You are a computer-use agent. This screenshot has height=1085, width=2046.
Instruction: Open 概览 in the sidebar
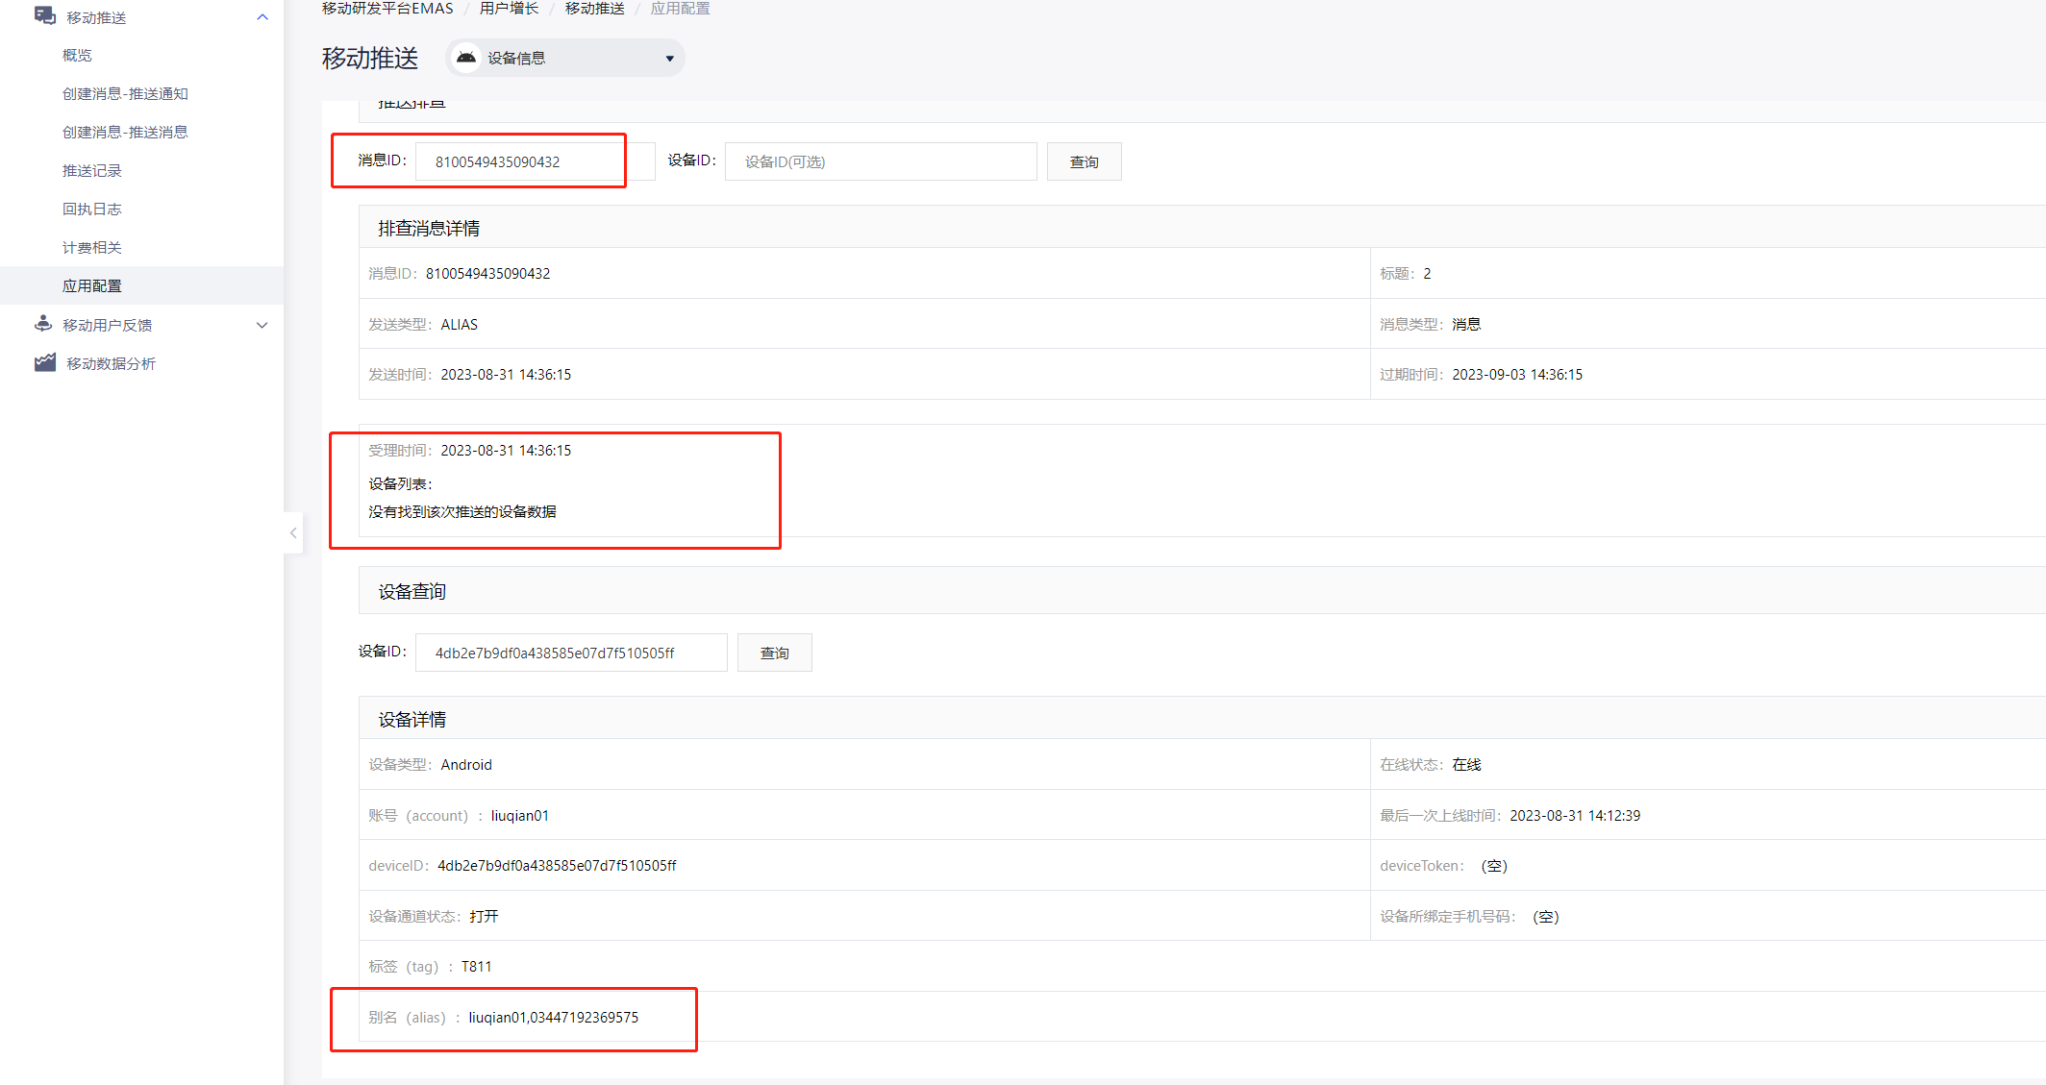coord(77,55)
